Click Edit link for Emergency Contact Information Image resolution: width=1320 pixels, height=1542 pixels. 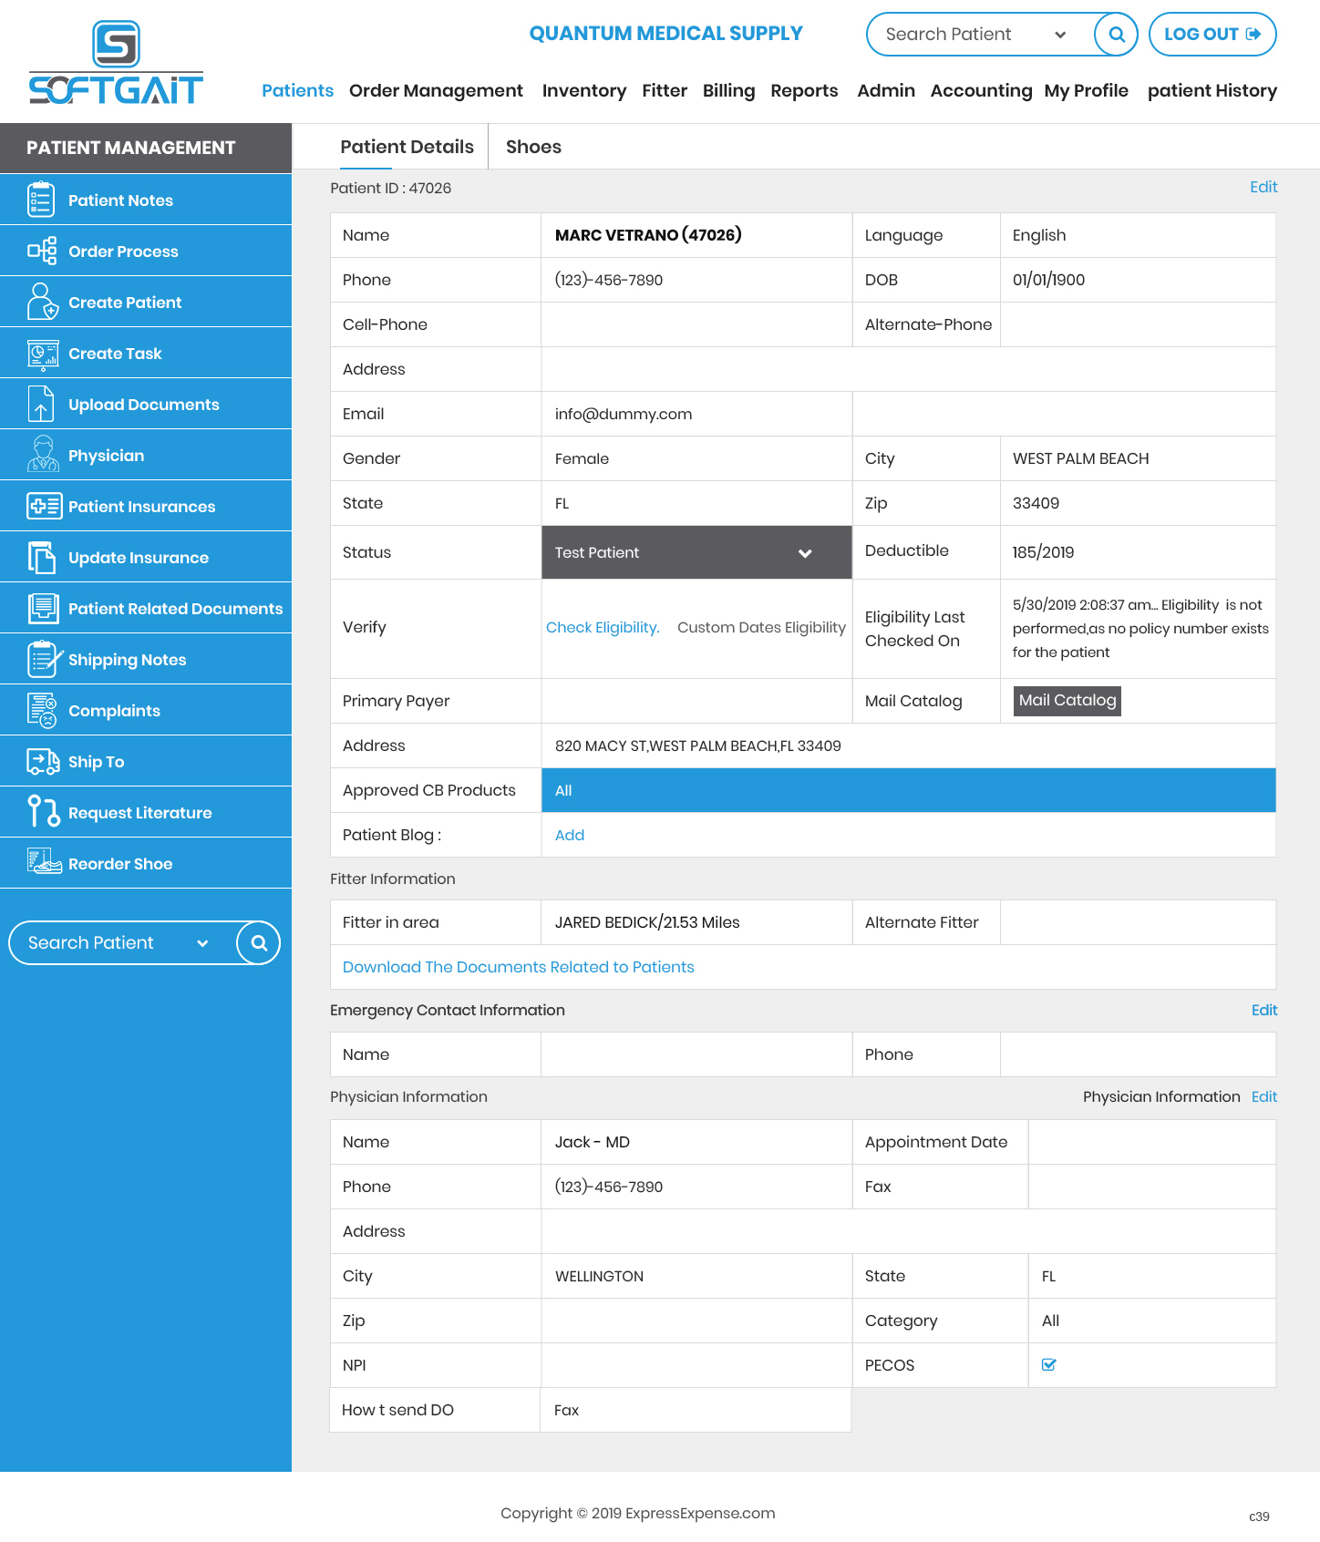coord(1264,1010)
